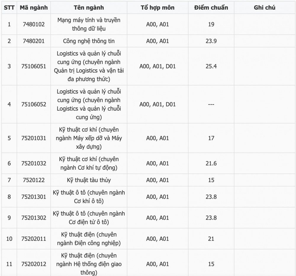Select major code 7480102 cell
This screenshot has width=296, height=276.
[34, 24]
